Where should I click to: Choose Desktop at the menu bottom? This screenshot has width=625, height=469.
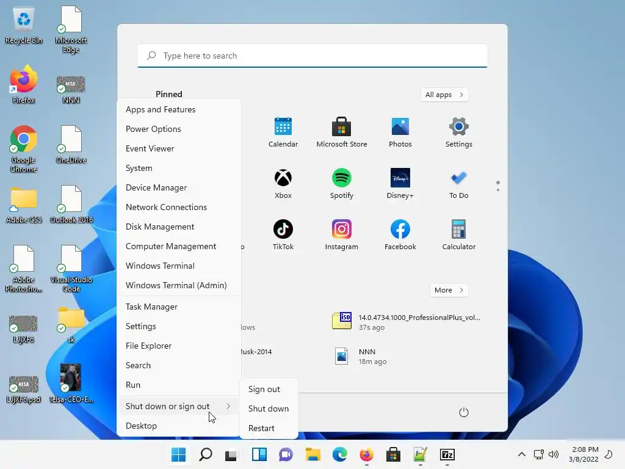coord(179,426)
